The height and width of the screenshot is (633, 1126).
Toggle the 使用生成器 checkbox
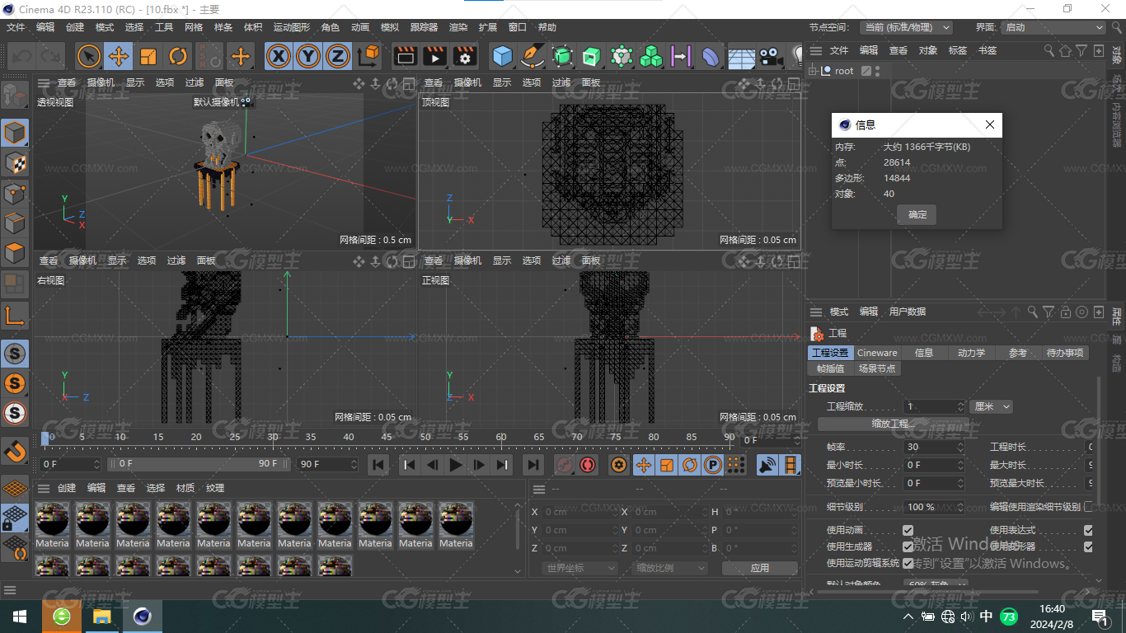tap(908, 546)
